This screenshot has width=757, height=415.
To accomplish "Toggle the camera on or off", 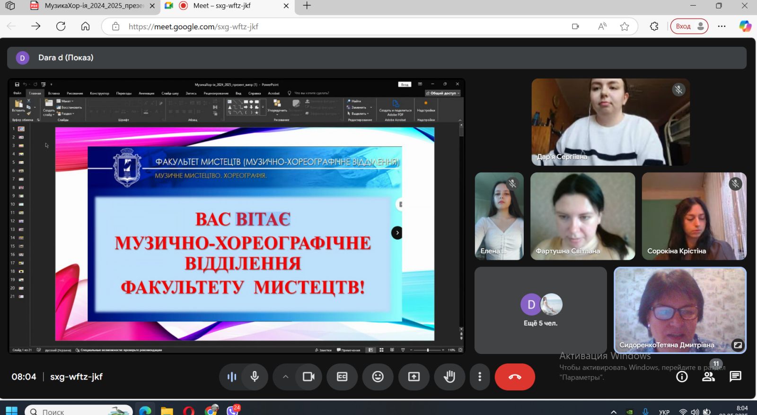I will pos(308,377).
